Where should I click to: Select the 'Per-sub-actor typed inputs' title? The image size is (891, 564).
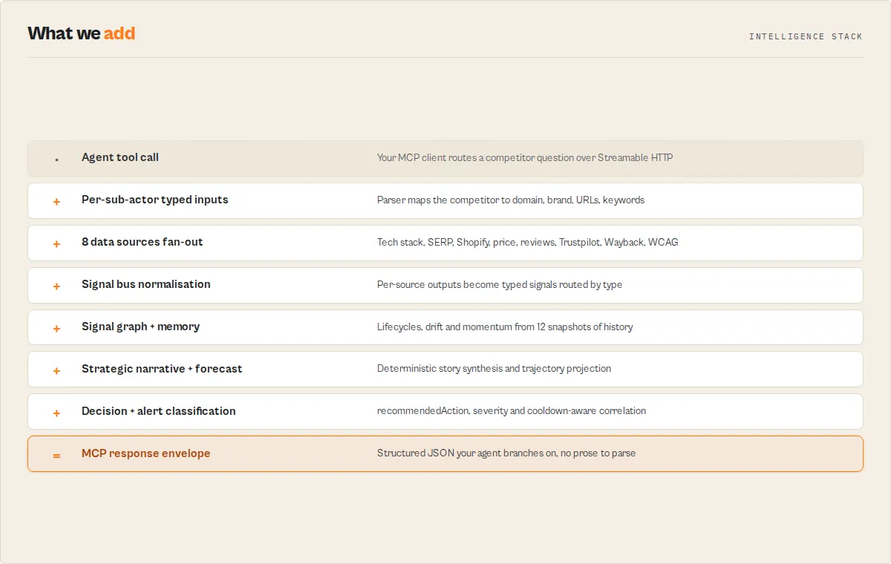pos(155,200)
